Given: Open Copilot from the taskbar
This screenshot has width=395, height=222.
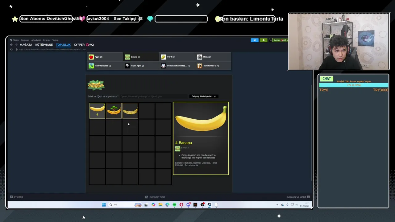Looking at the screenshot, I should 153,205.
